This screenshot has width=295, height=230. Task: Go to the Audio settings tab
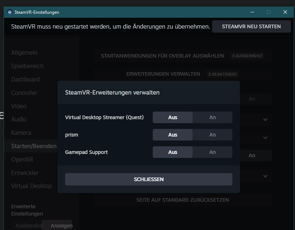(x=19, y=119)
